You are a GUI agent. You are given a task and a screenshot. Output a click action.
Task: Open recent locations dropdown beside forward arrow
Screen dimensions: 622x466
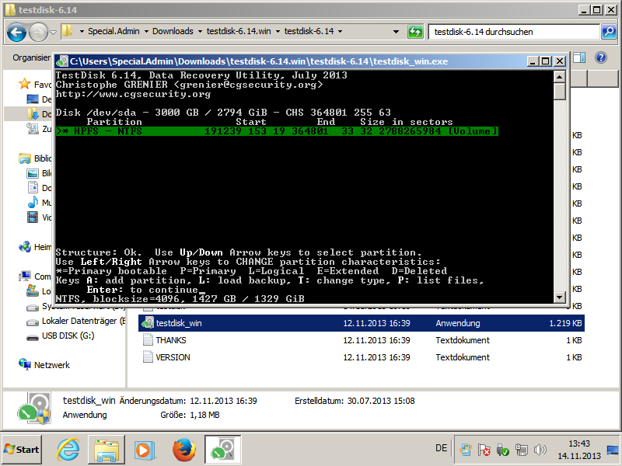(53, 32)
